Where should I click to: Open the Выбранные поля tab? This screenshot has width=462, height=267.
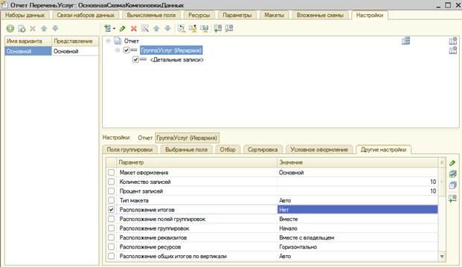(186, 150)
